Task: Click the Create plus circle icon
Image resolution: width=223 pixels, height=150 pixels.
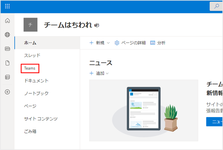Action: (x=8, y=92)
